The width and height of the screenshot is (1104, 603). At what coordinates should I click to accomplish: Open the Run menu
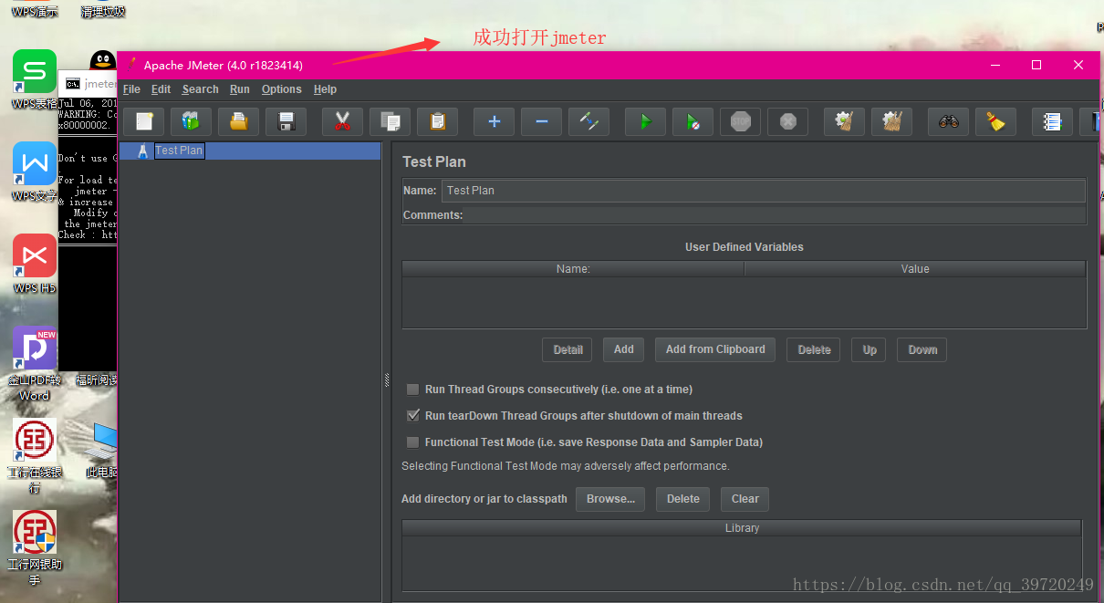coord(240,89)
